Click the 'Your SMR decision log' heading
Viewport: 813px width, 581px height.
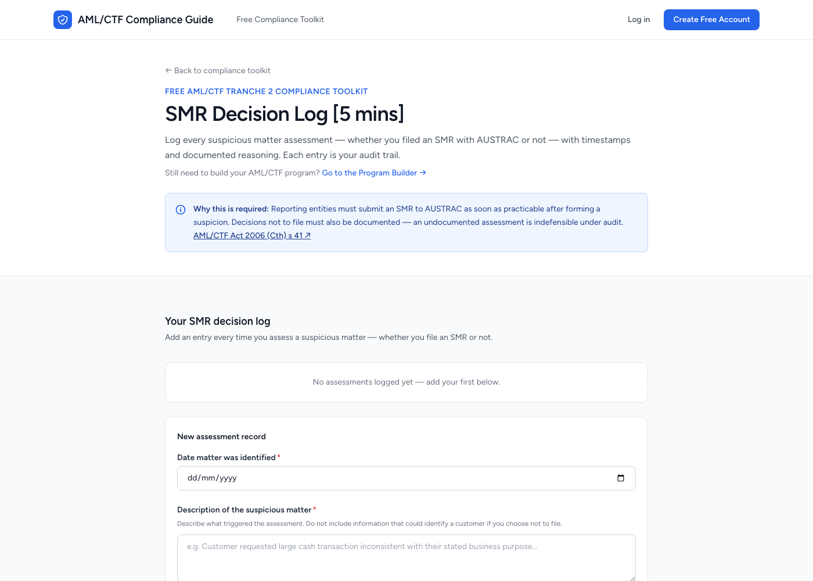click(218, 321)
